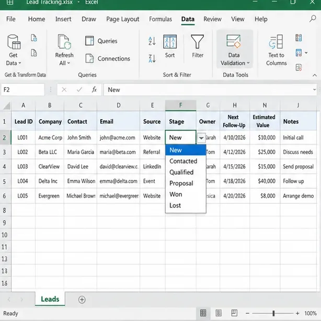This screenshot has height=321, width=321.
Task: Click the 4/18/2026 date cell
Action: [235, 181]
